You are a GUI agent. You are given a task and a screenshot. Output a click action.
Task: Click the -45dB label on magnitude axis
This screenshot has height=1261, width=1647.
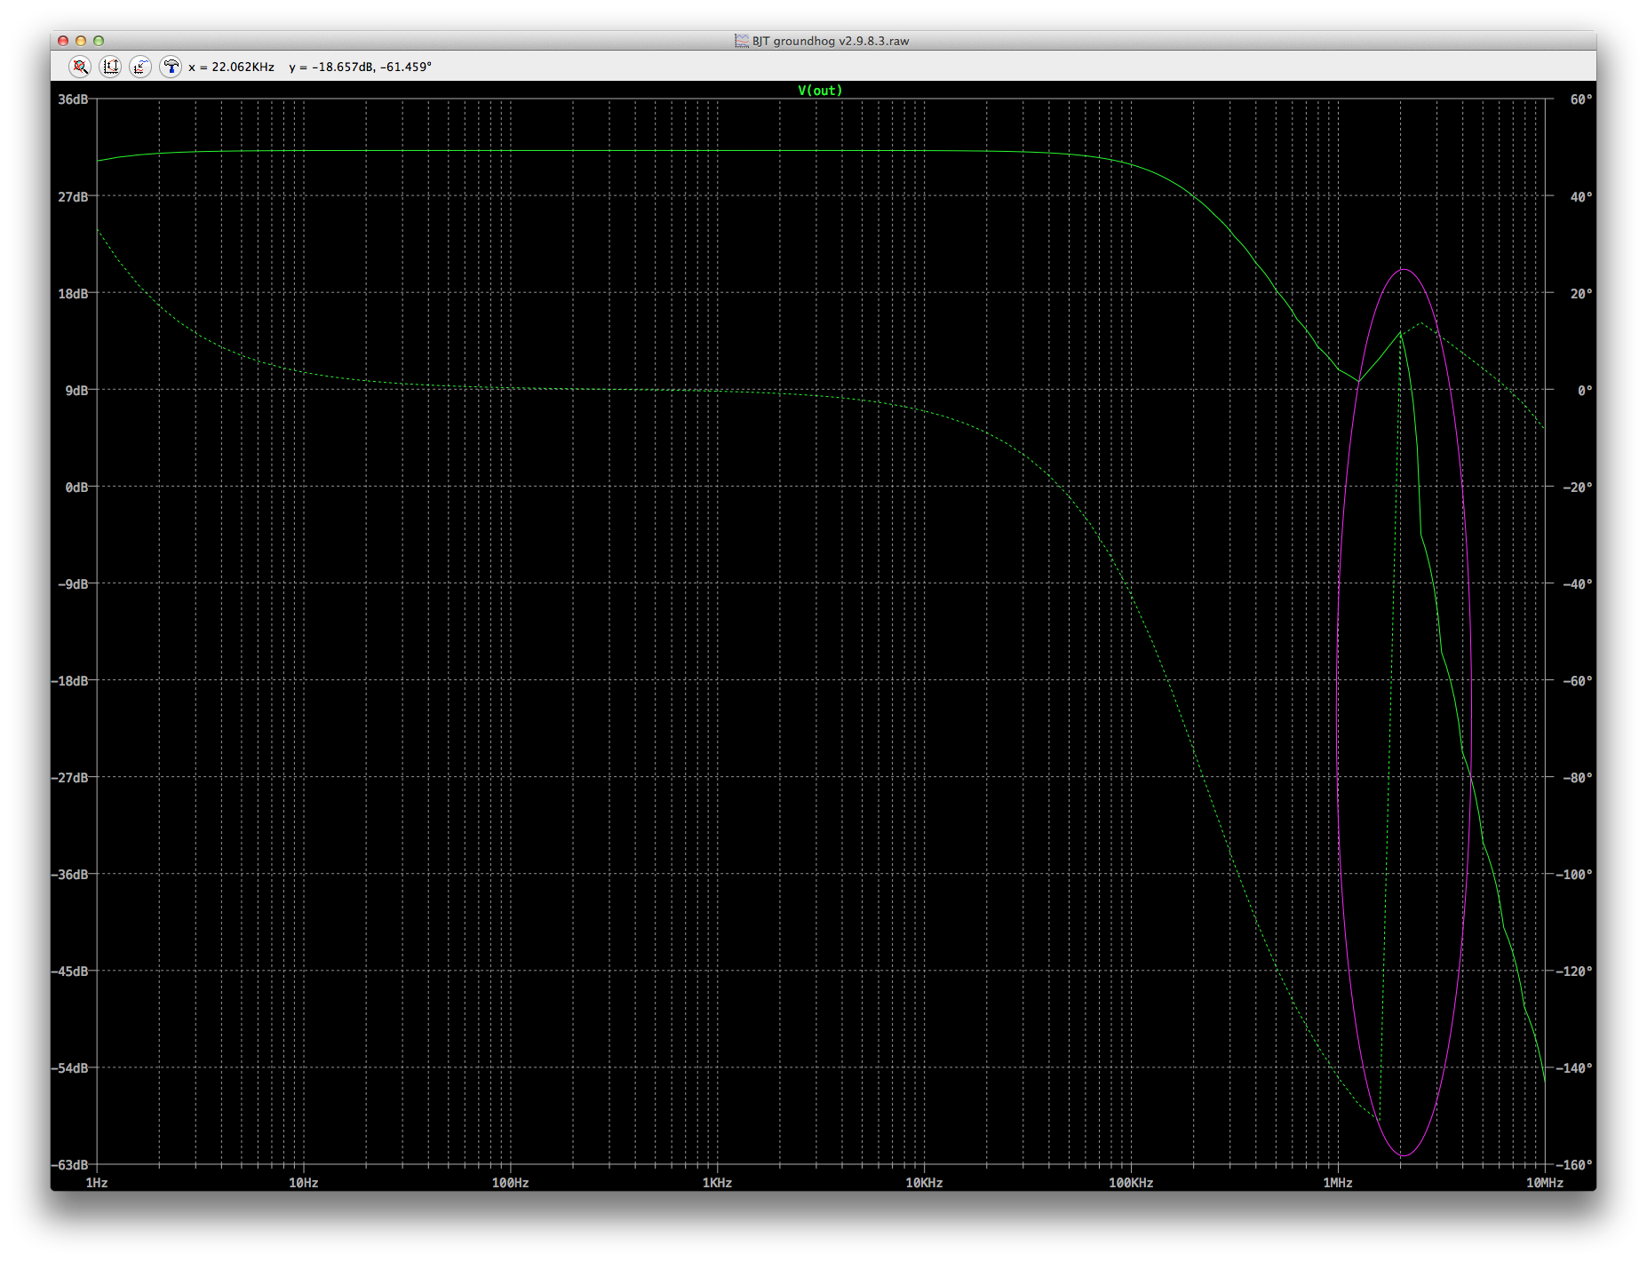[x=70, y=971]
